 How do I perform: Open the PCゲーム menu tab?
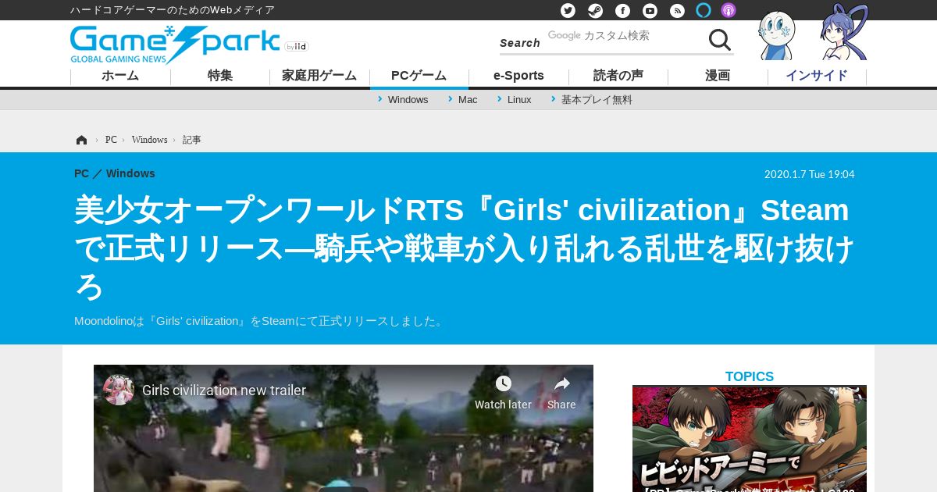(419, 76)
